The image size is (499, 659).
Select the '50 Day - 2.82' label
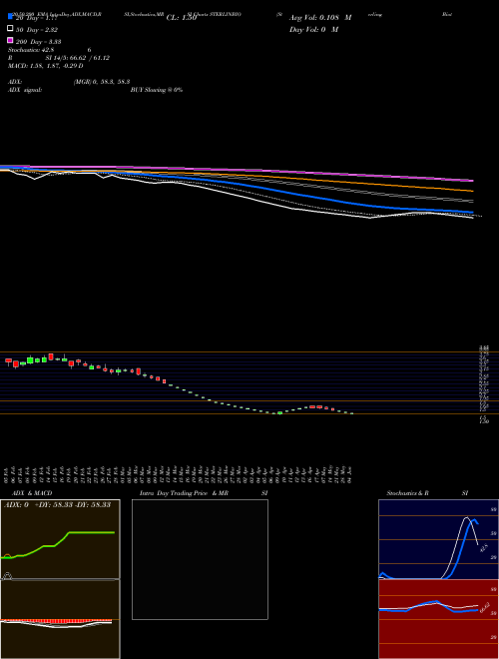tap(37, 30)
